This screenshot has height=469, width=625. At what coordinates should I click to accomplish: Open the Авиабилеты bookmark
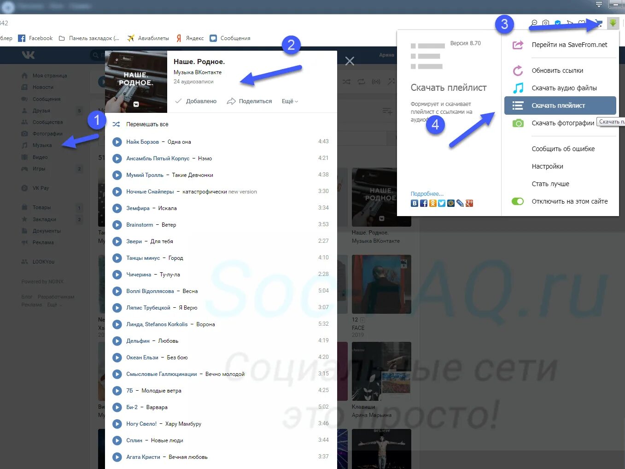148,38
